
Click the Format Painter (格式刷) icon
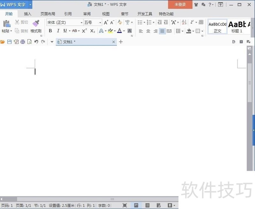(36, 24)
